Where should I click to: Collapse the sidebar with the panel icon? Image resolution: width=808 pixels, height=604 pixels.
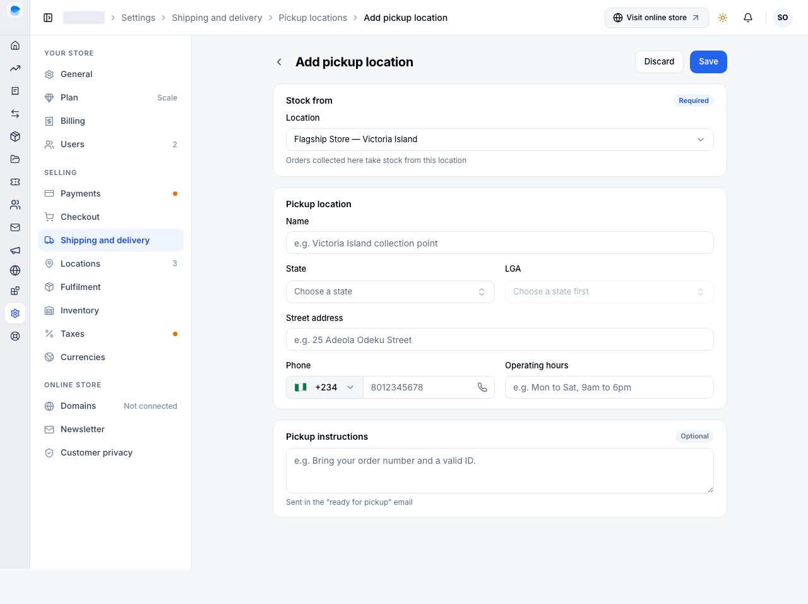[x=48, y=18]
